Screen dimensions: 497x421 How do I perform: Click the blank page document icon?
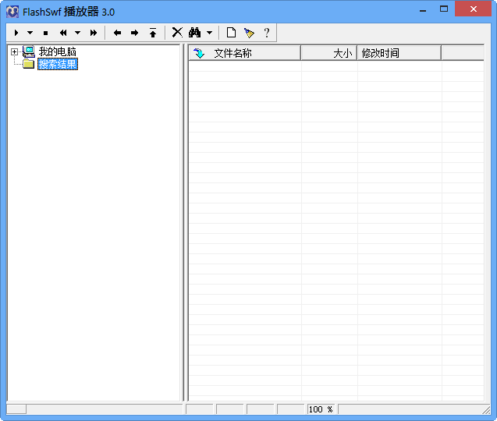(231, 32)
